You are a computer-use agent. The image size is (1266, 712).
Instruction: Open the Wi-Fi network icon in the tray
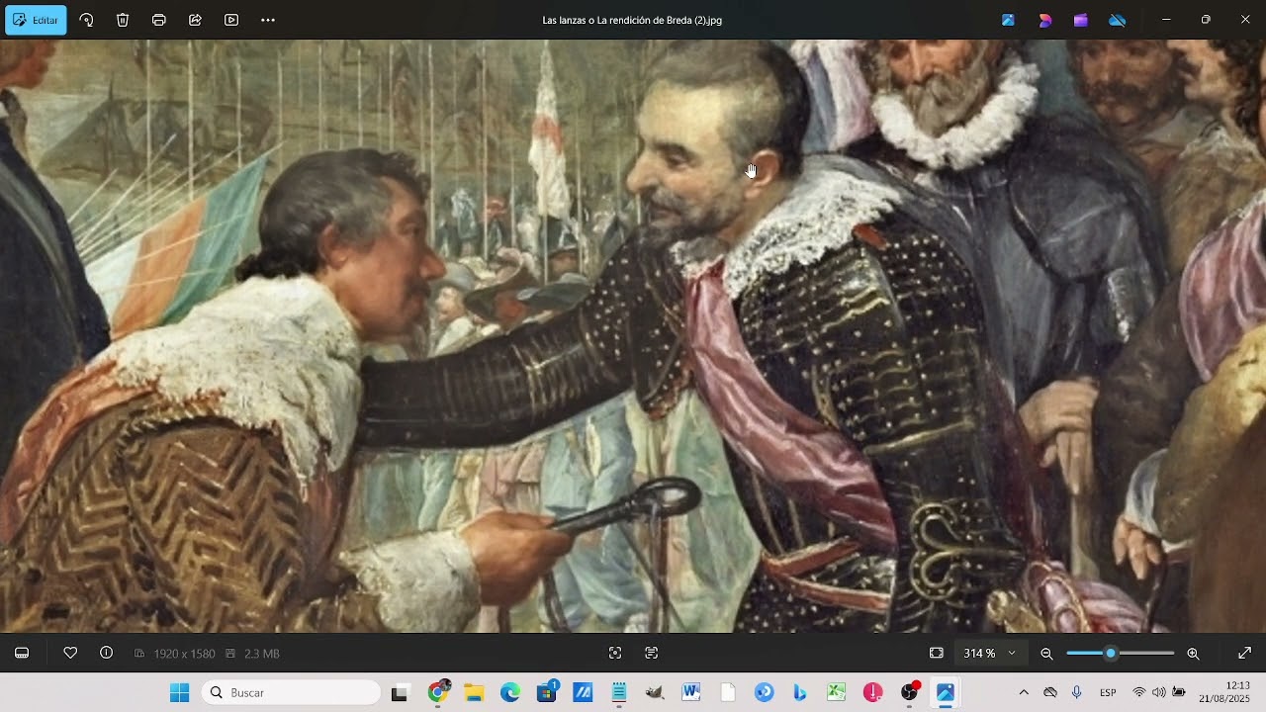tap(1139, 692)
